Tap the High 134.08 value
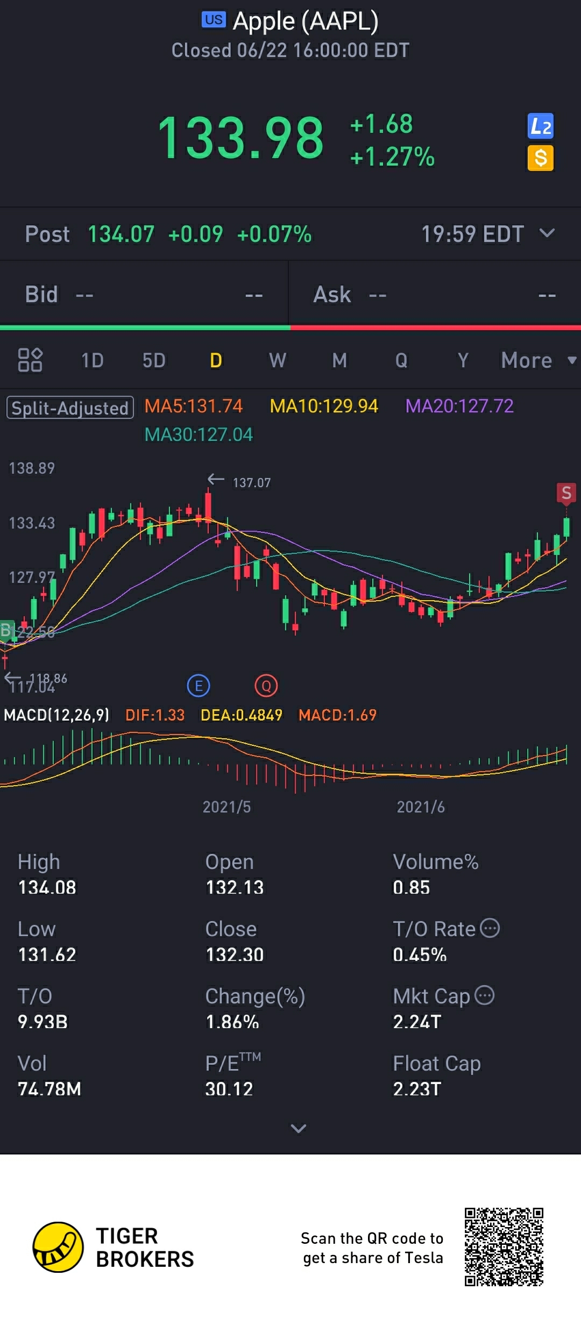The image size is (581, 1340). tap(47, 887)
